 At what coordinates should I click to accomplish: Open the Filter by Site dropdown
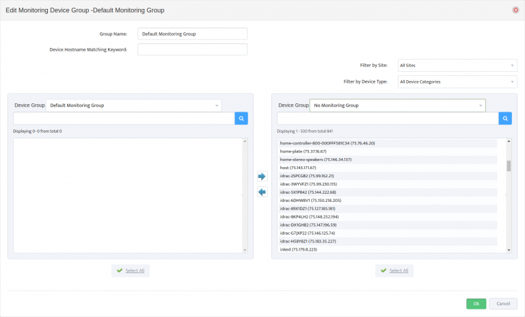click(x=457, y=65)
